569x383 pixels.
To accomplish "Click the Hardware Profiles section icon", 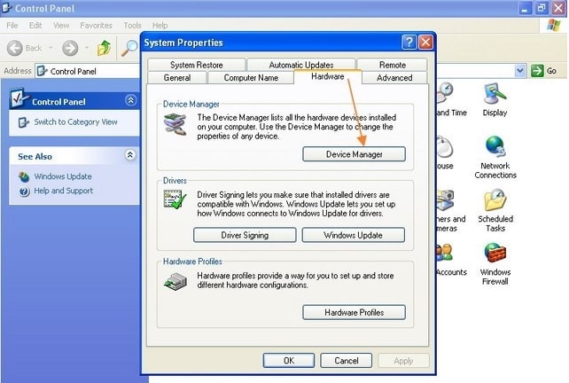I will point(175,281).
